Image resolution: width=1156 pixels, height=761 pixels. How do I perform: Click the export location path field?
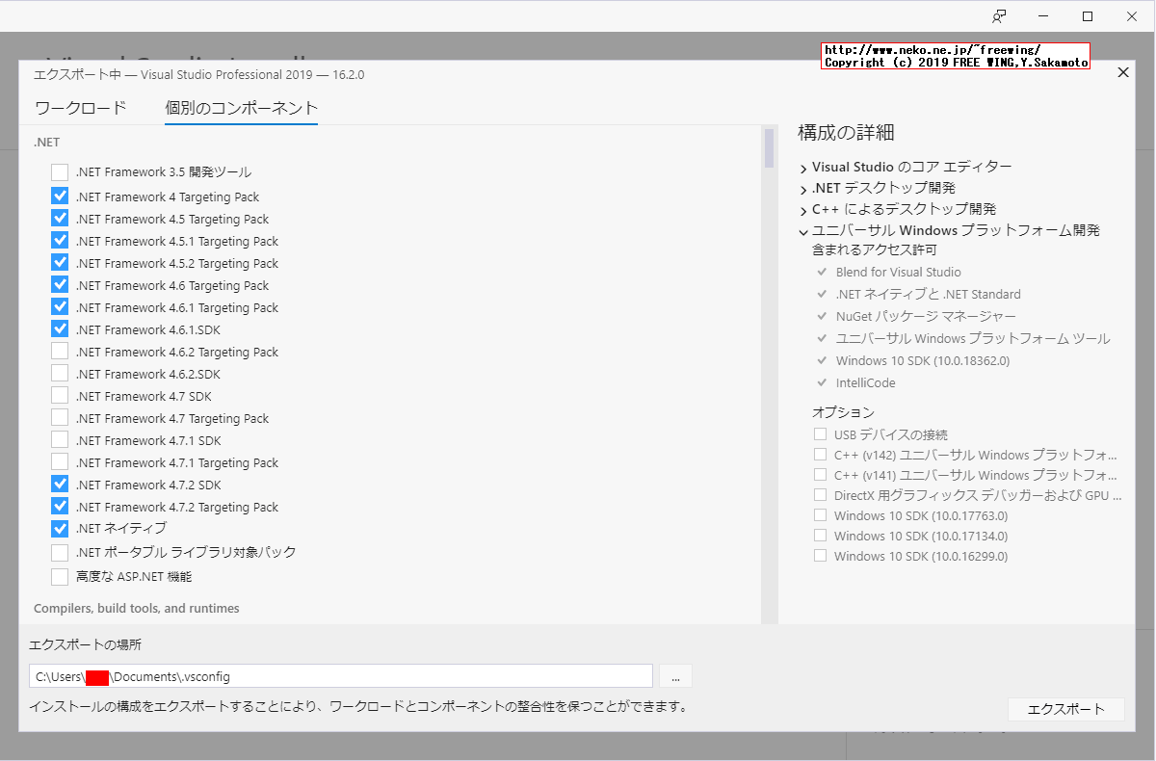click(337, 675)
